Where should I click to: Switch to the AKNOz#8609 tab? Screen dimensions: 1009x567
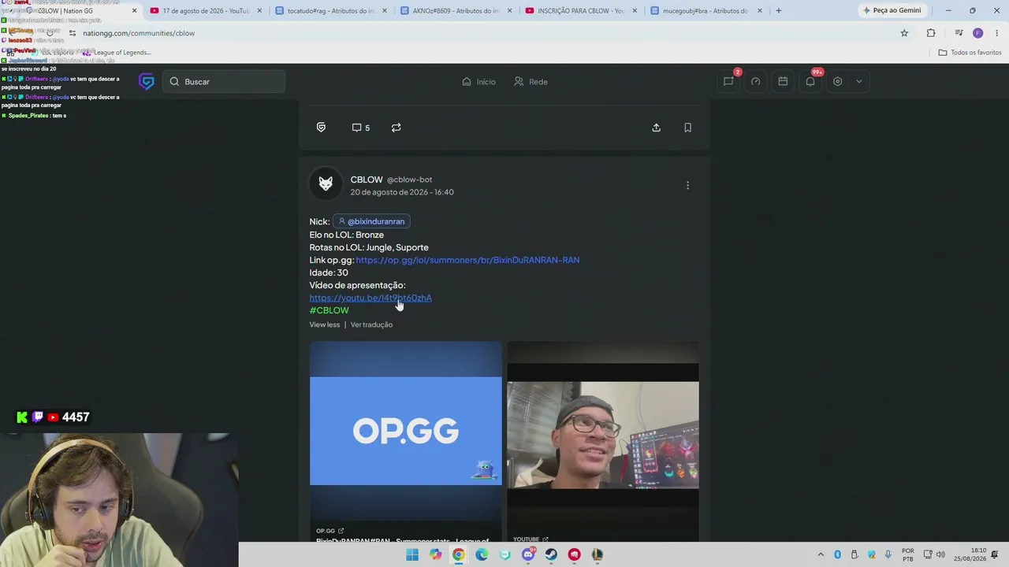pos(455,11)
